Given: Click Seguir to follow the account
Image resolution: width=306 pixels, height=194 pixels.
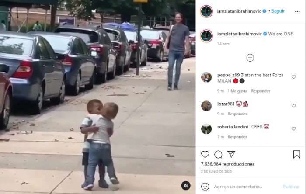Looking at the screenshot, I should pos(278,11).
